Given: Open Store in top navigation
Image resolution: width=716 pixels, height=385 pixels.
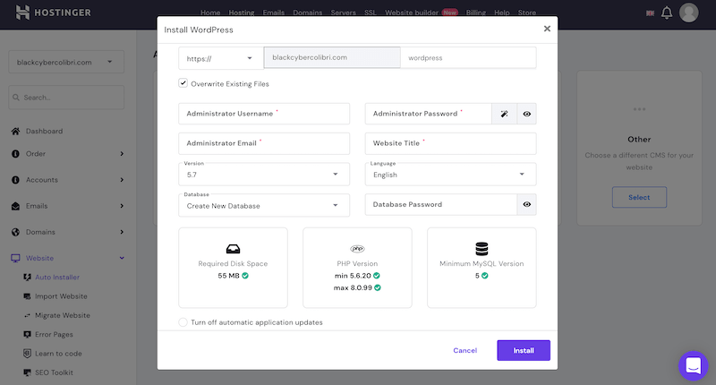Looking at the screenshot, I should click(526, 13).
